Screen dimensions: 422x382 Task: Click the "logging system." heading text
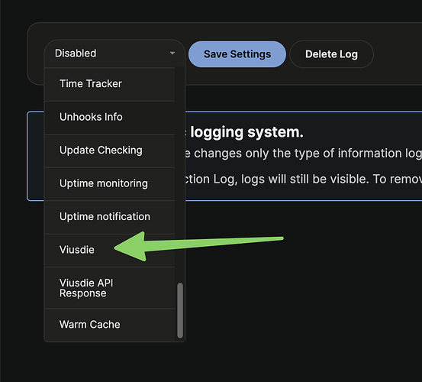[x=246, y=132]
